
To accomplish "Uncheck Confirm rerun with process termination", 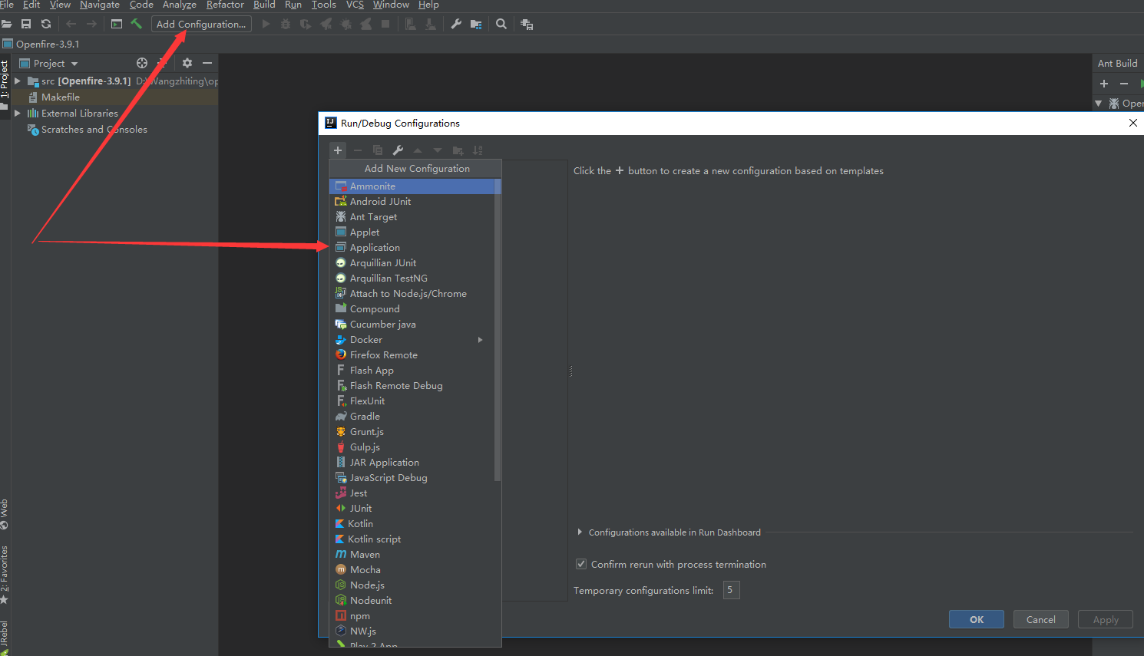I will tap(581, 564).
